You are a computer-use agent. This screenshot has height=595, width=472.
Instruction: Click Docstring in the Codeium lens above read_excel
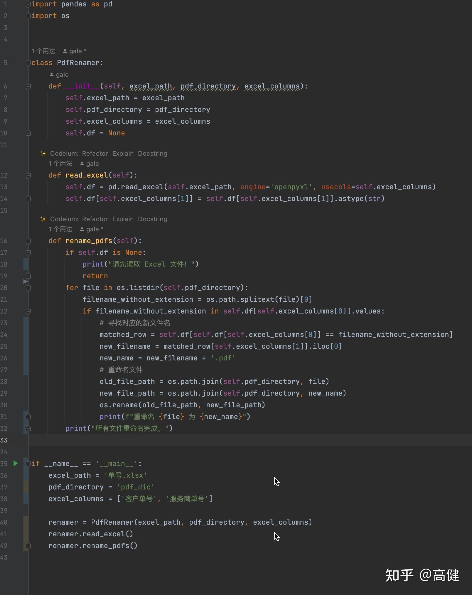click(153, 154)
